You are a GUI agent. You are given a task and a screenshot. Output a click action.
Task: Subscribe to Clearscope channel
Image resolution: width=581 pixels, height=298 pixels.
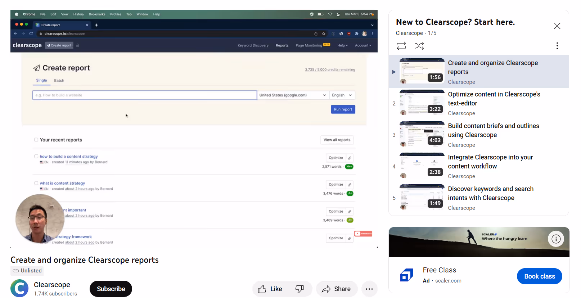(x=111, y=289)
